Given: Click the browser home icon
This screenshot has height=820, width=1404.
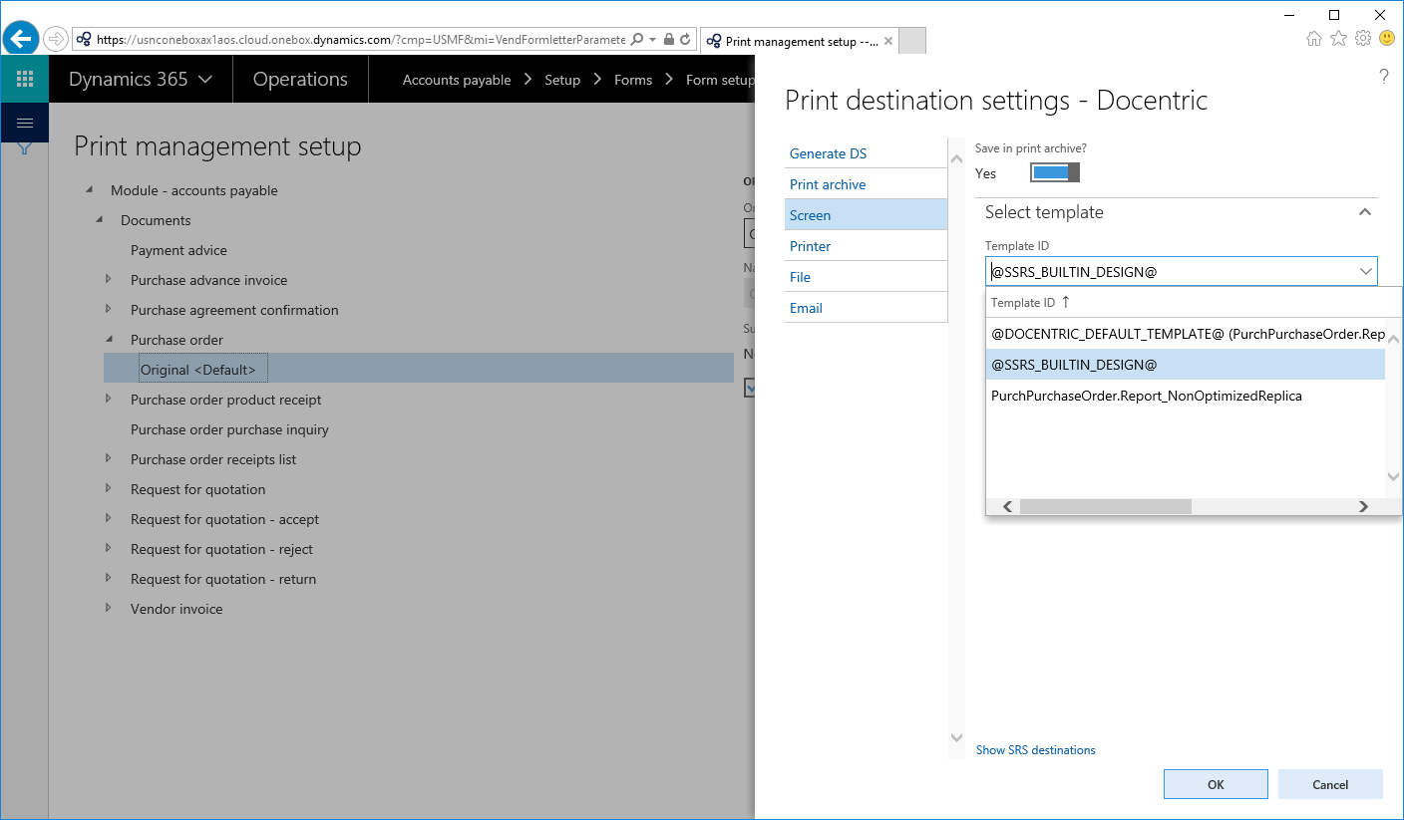Looking at the screenshot, I should 1314,38.
